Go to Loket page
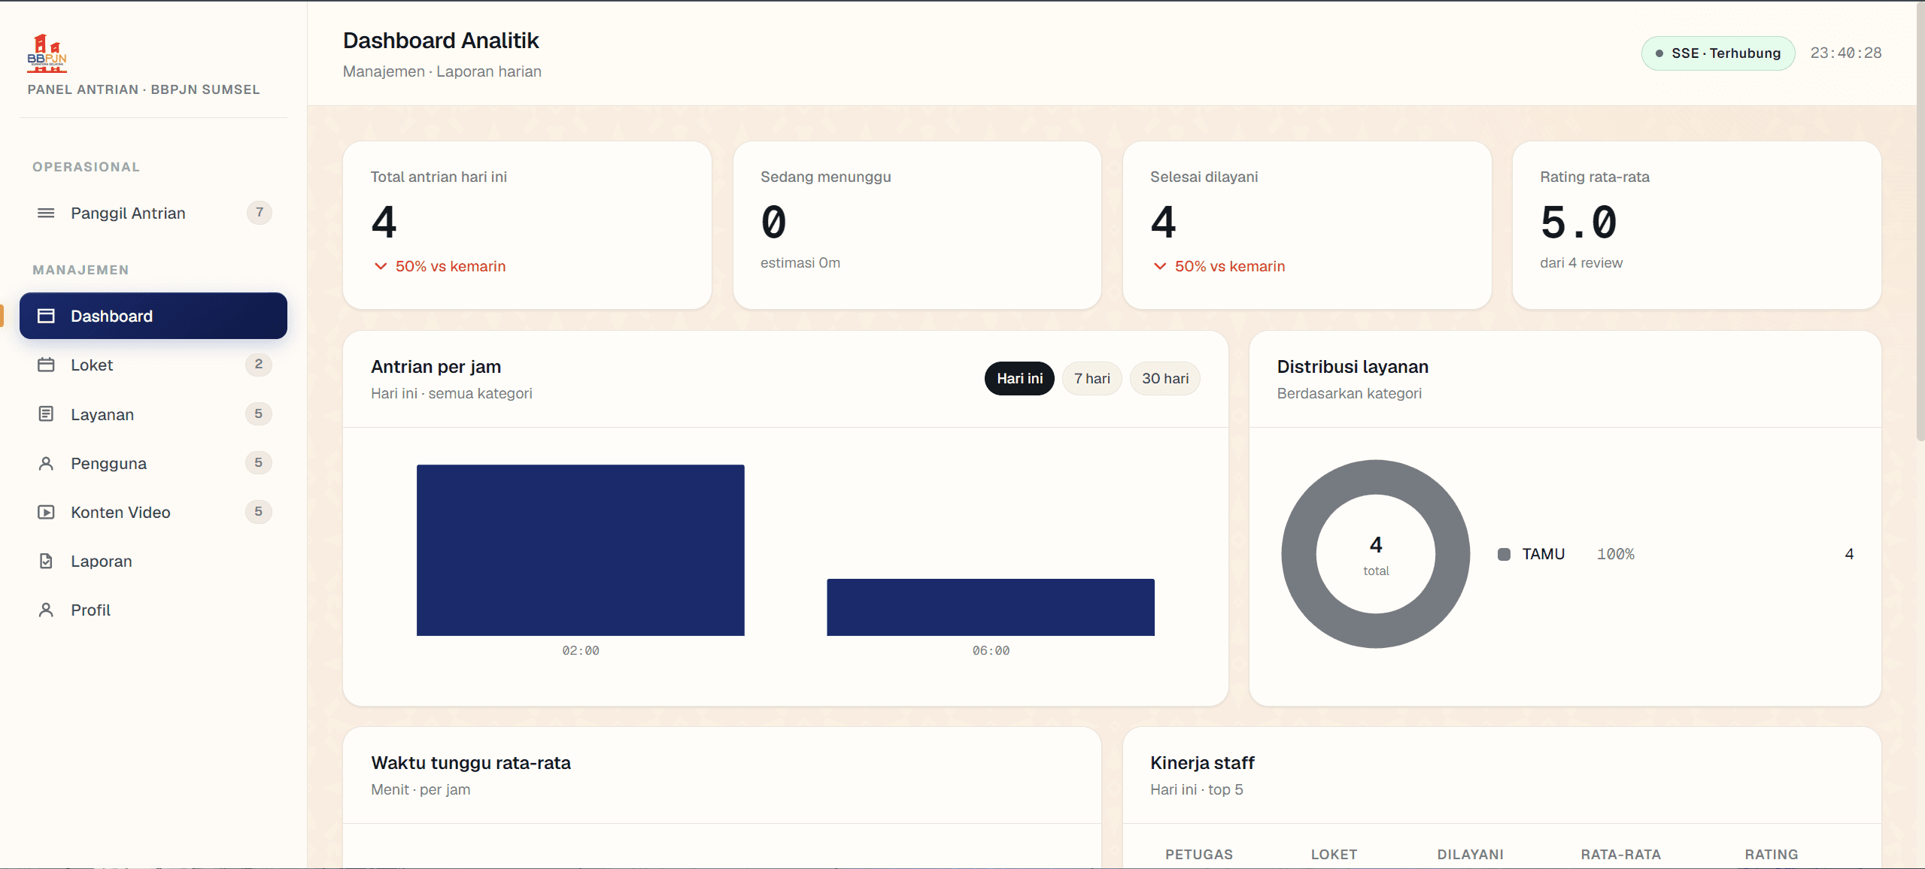The height and width of the screenshot is (869, 1925). tap(153, 365)
